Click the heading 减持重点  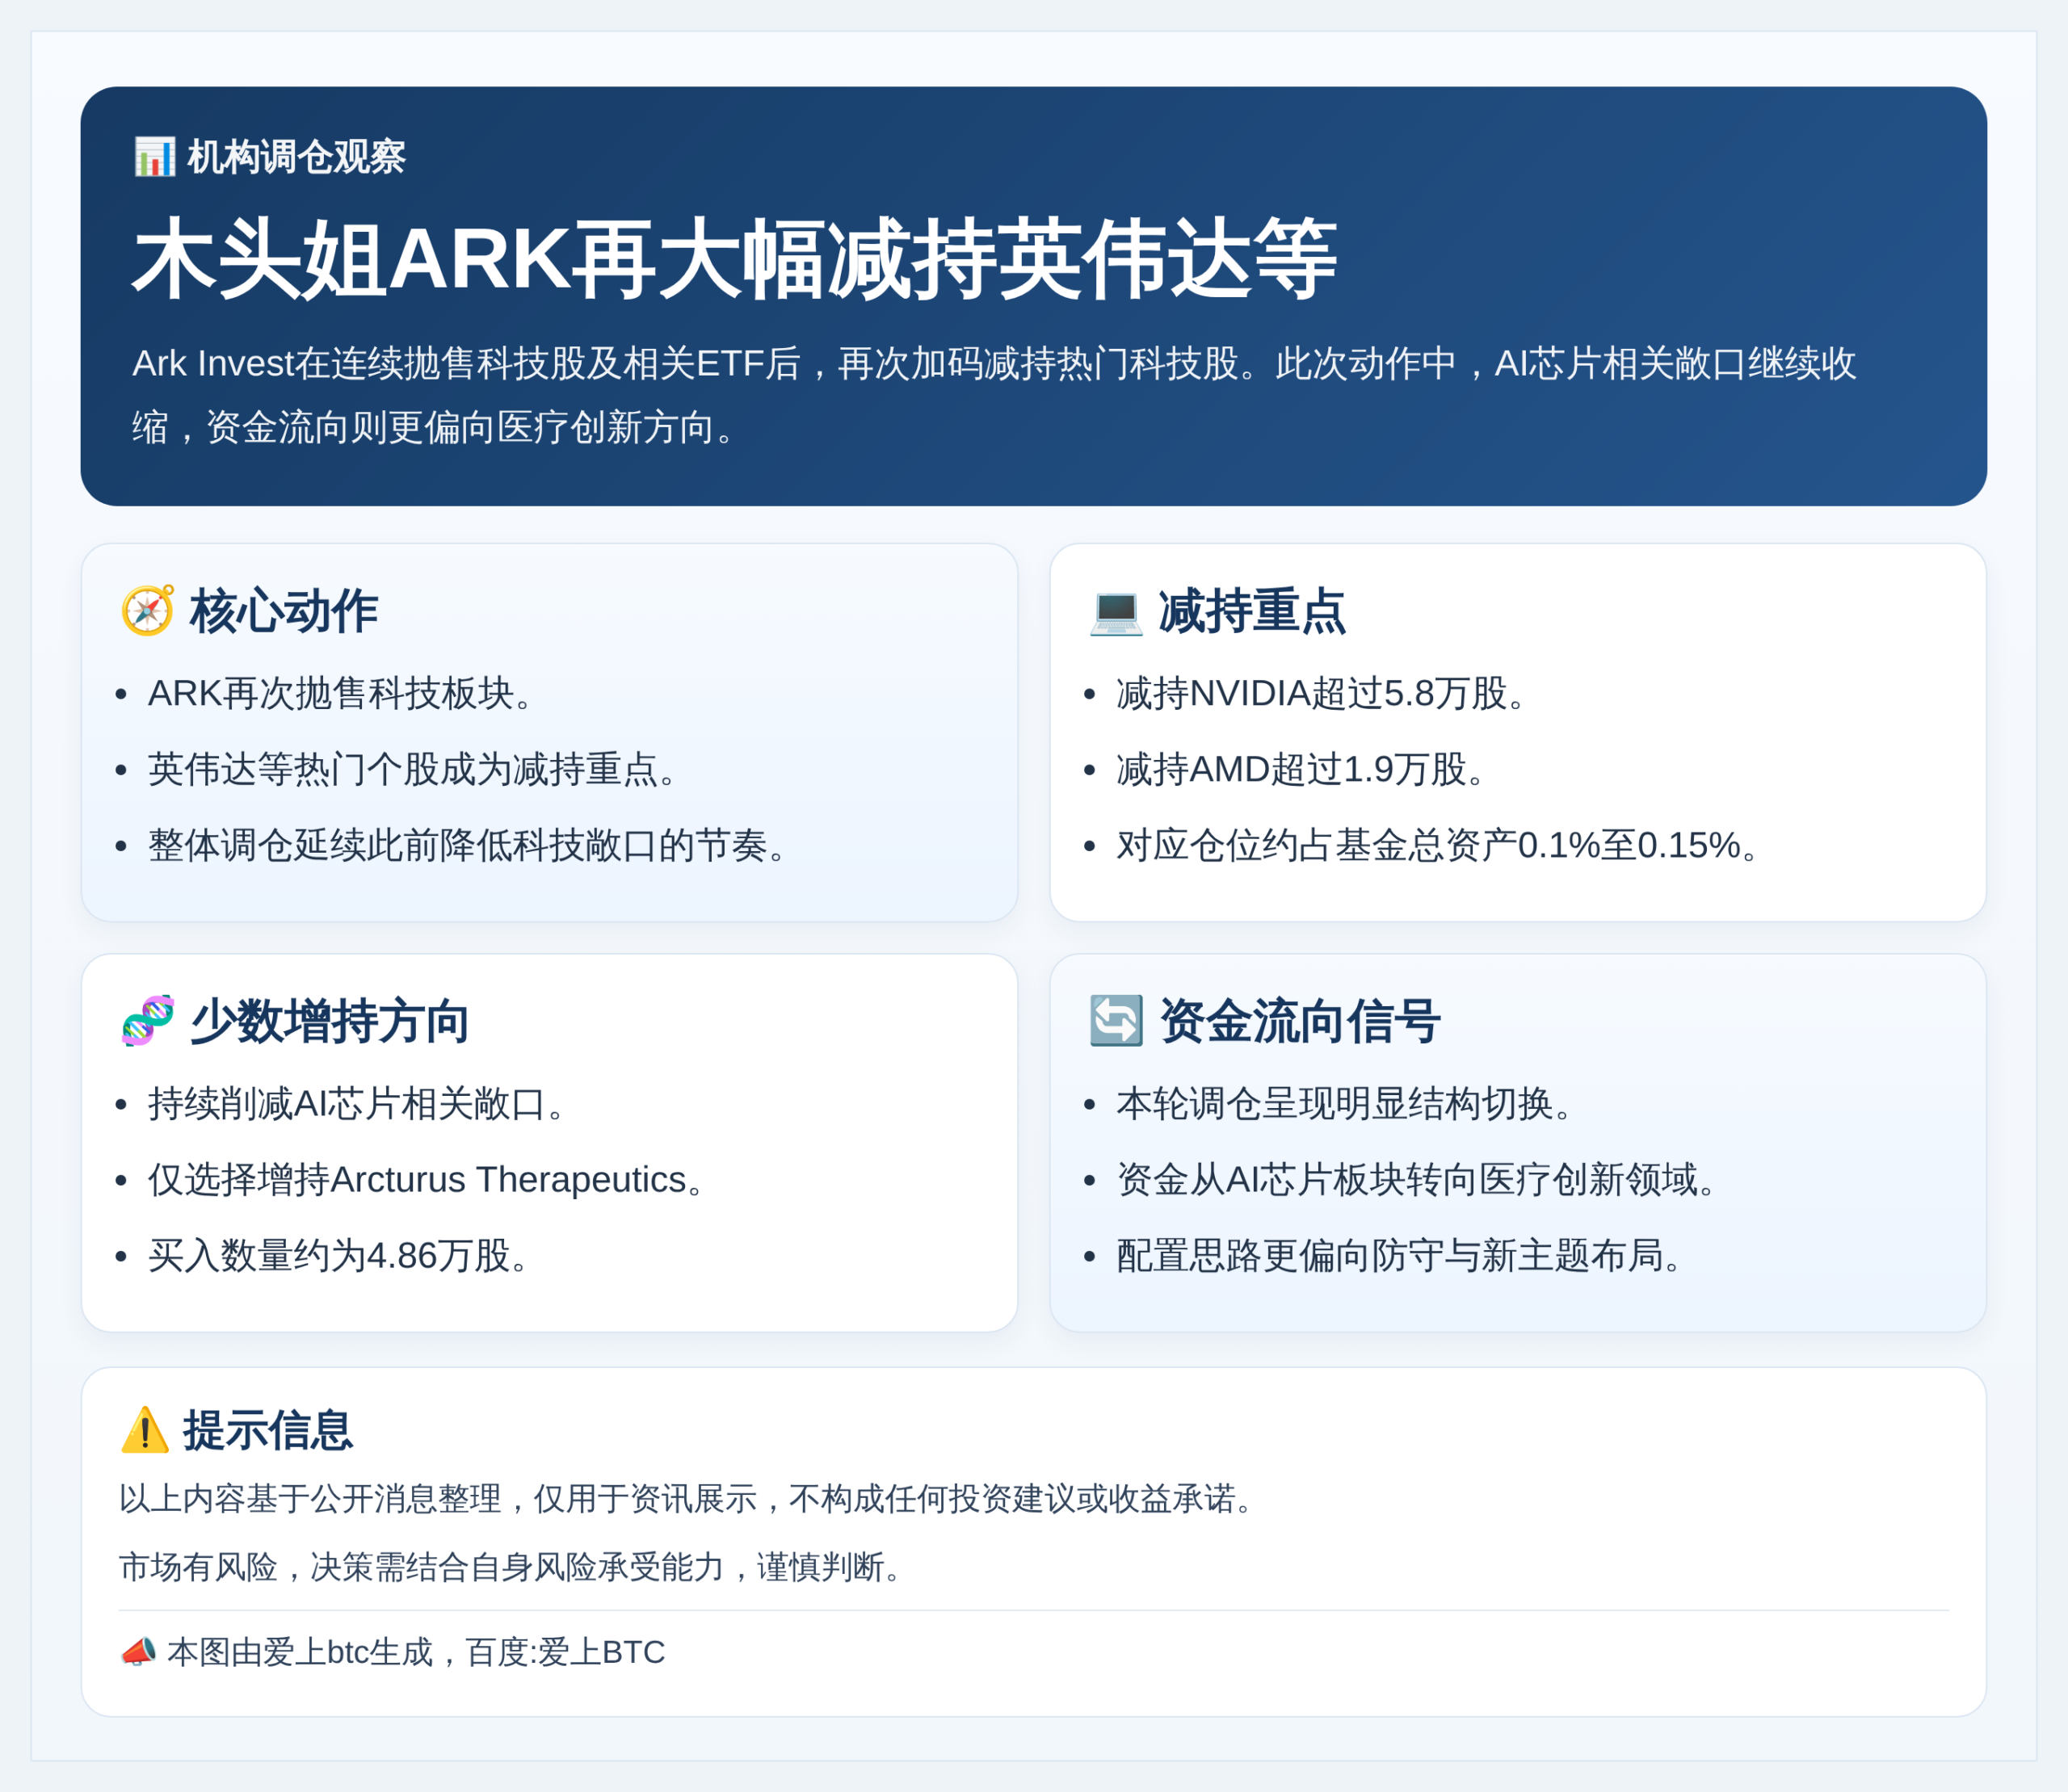[1251, 611]
